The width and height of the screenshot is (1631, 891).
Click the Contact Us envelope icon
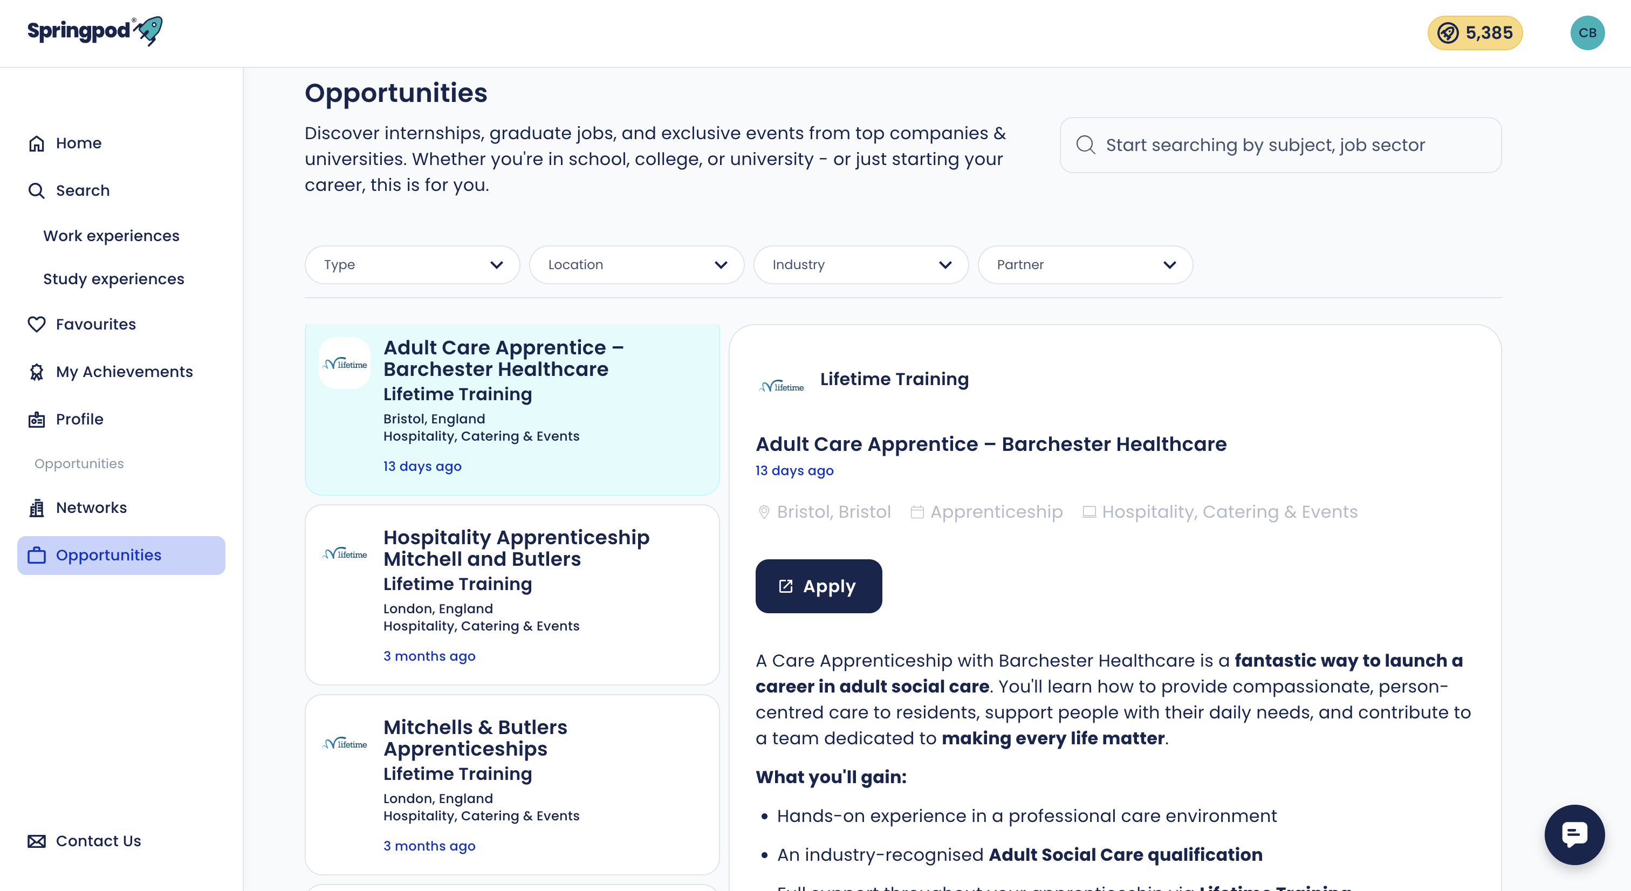[x=37, y=841]
